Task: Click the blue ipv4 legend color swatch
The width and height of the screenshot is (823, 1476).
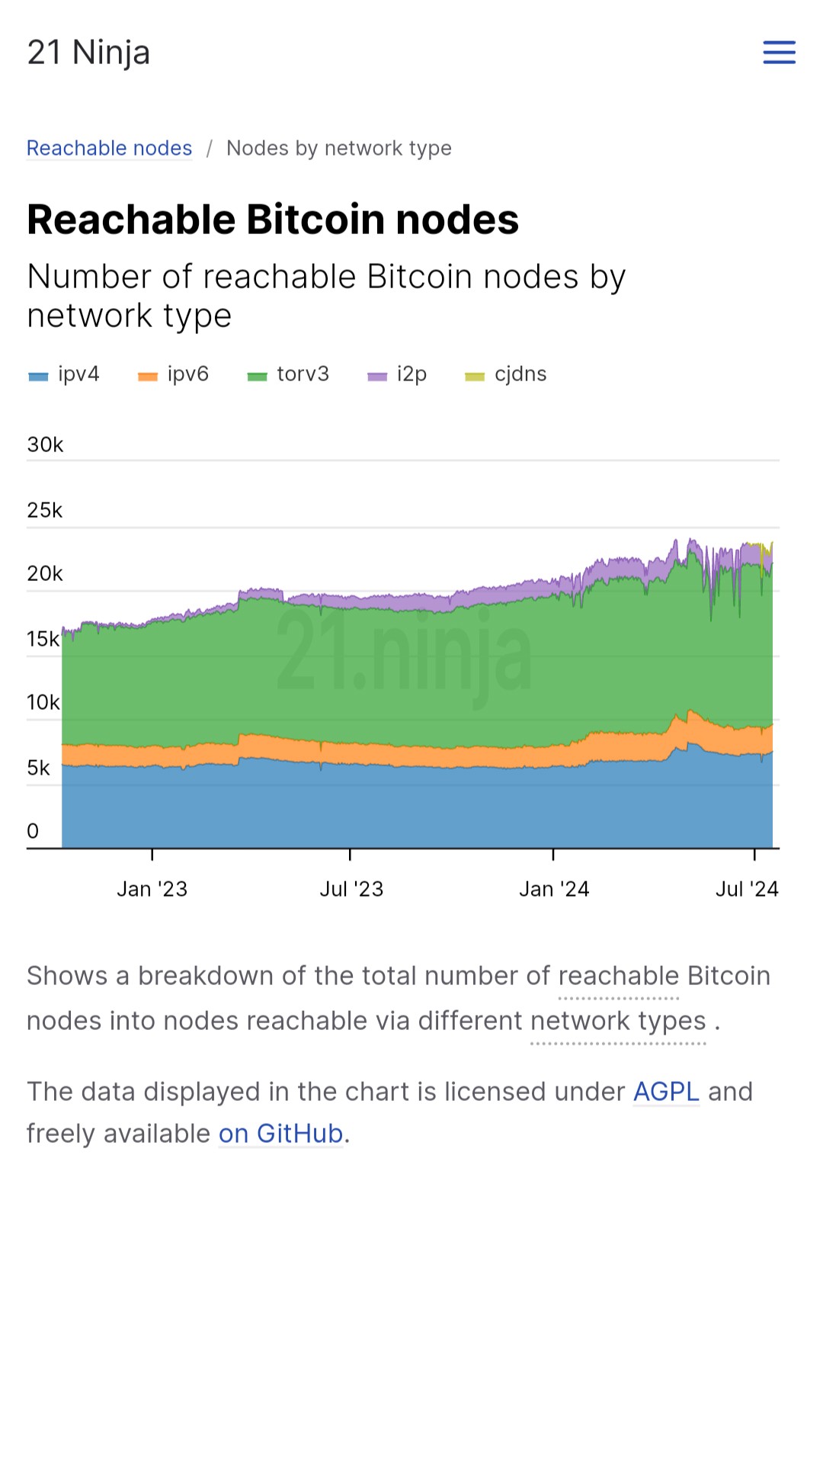Action: [x=38, y=377]
